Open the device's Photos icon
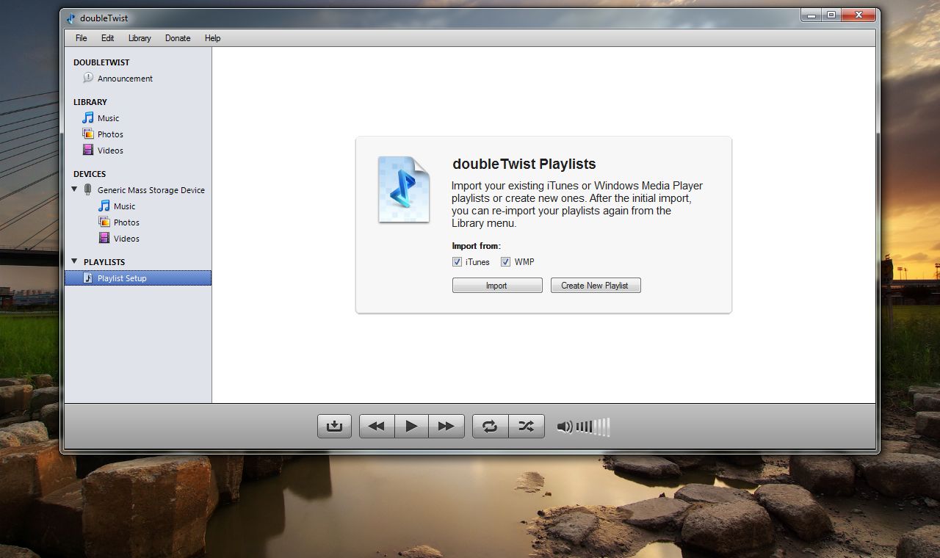The width and height of the screenshot is (940, 558). (x=104, y=222)
